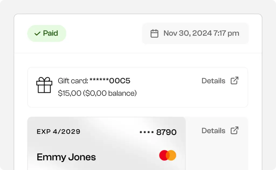This screenshot has height=170, width=276.
Task: Select the Nov 30, 2024 7:17 pm timestamp
Action: click(x=201, y=33)
